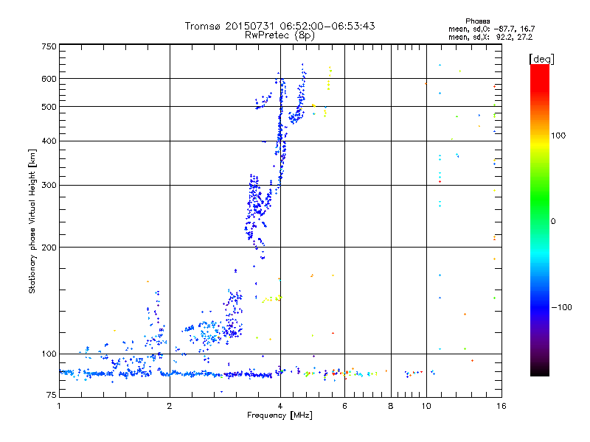Screen dimensions: 590x442
Task: Click the frequency axis tick label 6
Action: 344,406
